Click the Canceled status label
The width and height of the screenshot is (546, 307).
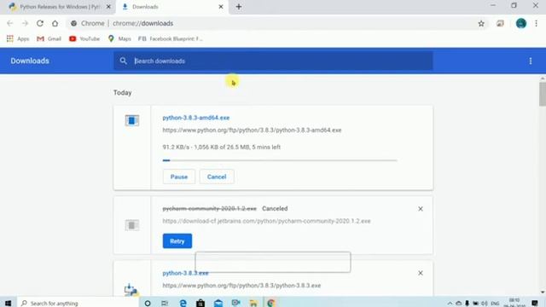click(x=275, y=208)
